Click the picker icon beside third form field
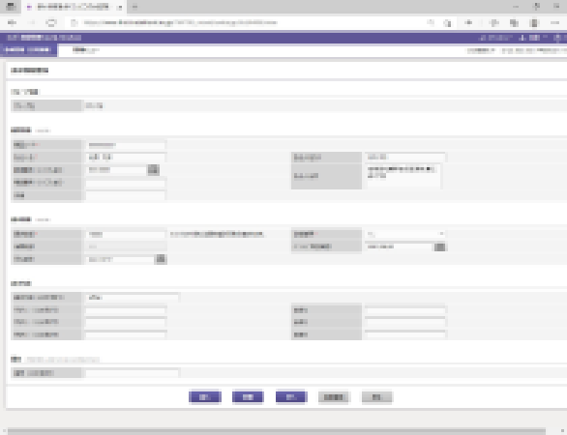The width and height of the screenshot is (567, 435). 153,170
